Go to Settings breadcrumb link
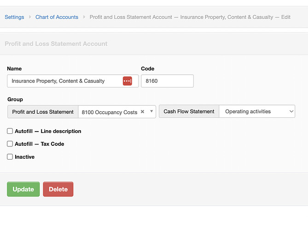The height and width of the screenshot is (230, 308). (x=14, y=17)
